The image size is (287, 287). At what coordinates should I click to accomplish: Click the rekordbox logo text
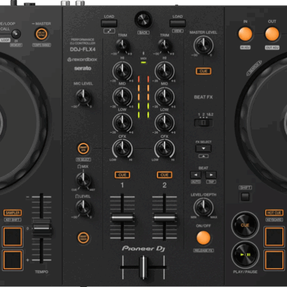(x=82, y=59)
